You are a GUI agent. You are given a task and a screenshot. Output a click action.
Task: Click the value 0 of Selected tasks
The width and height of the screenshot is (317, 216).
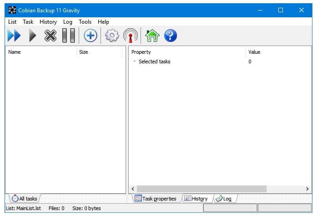[x=250, y=62]
